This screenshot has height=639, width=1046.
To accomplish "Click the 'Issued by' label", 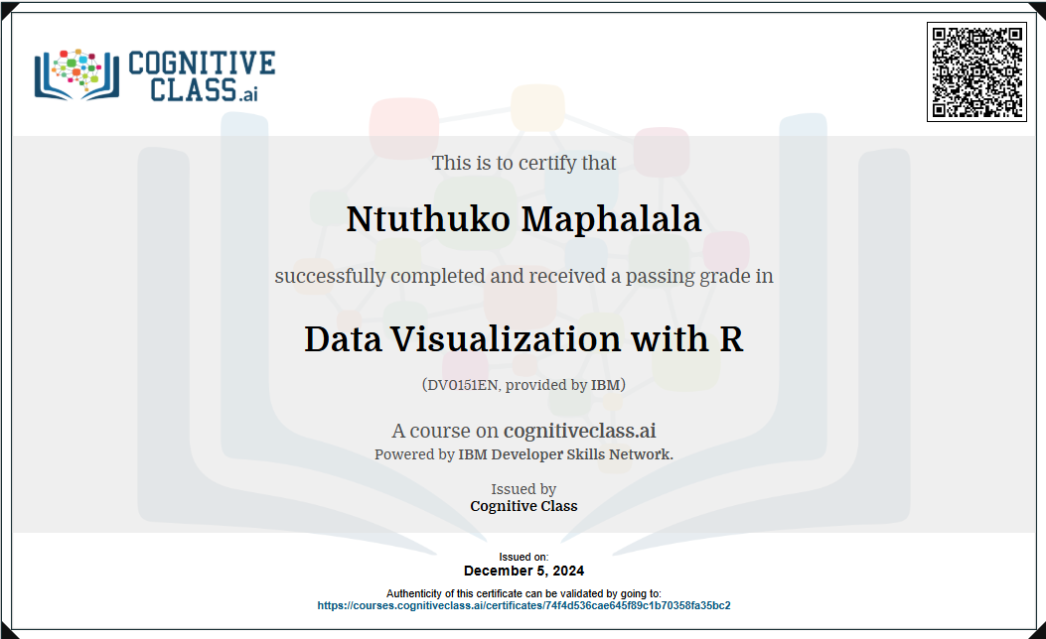I will 523,489.
